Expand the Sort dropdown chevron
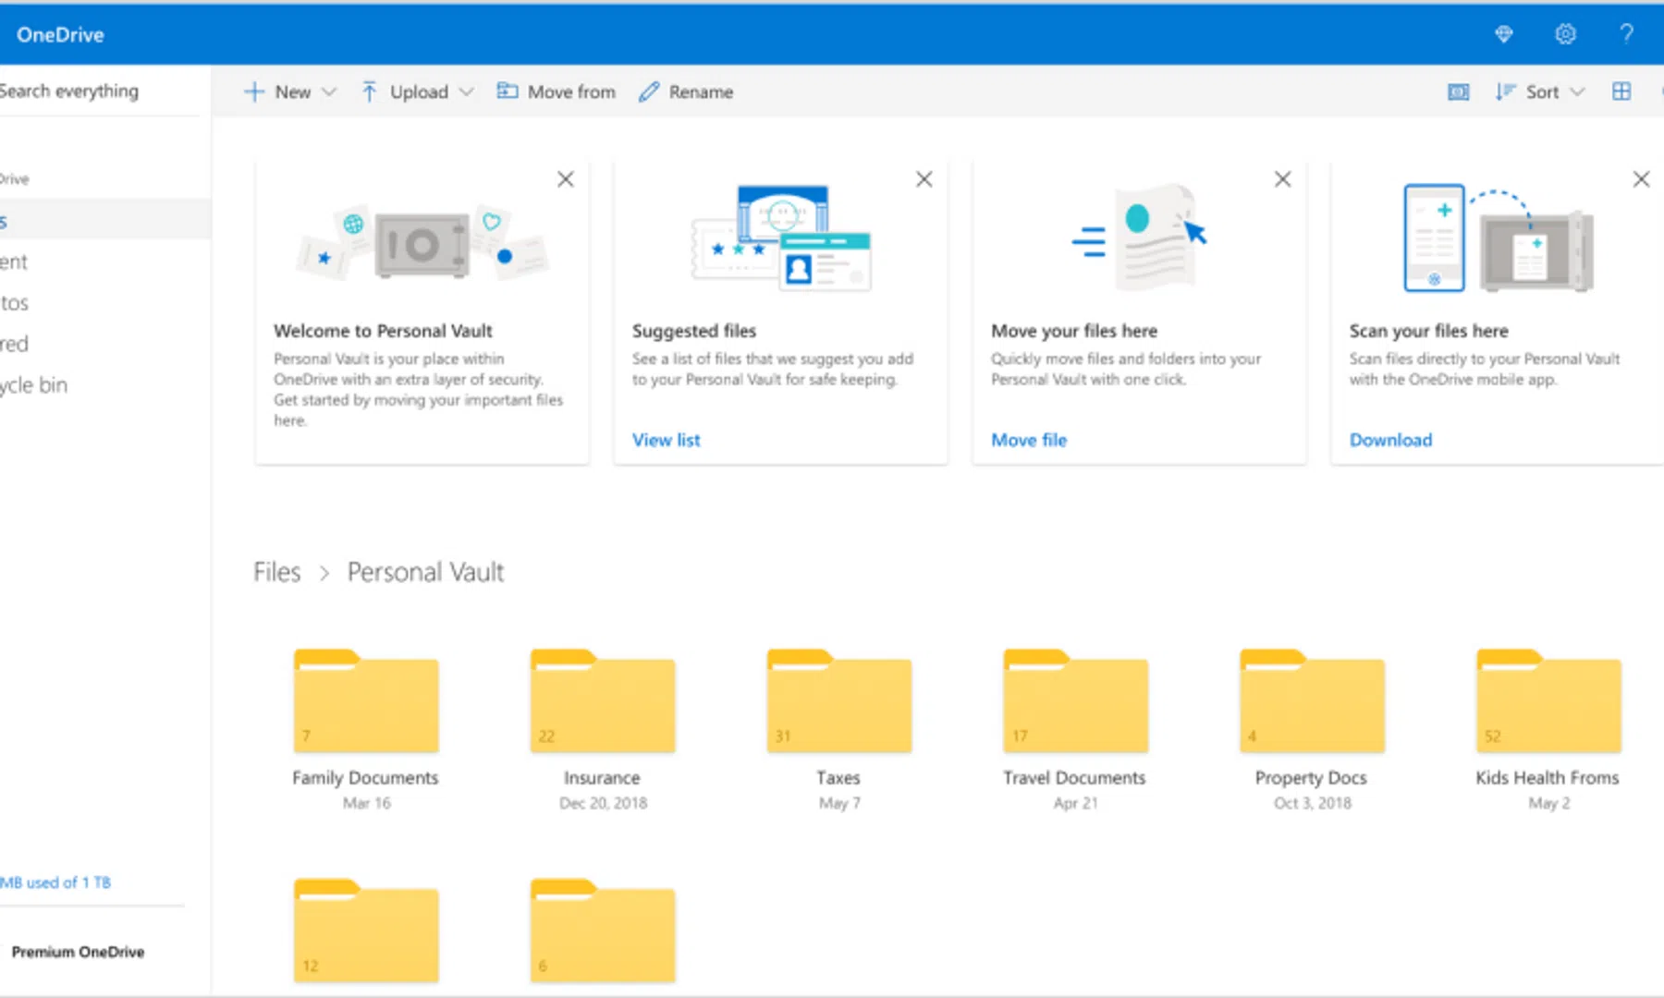This screenshot has height=998, width=1664. click(x=1577, y=91)
